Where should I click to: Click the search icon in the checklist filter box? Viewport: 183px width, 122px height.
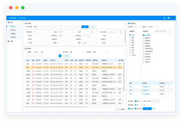(171, 31)
